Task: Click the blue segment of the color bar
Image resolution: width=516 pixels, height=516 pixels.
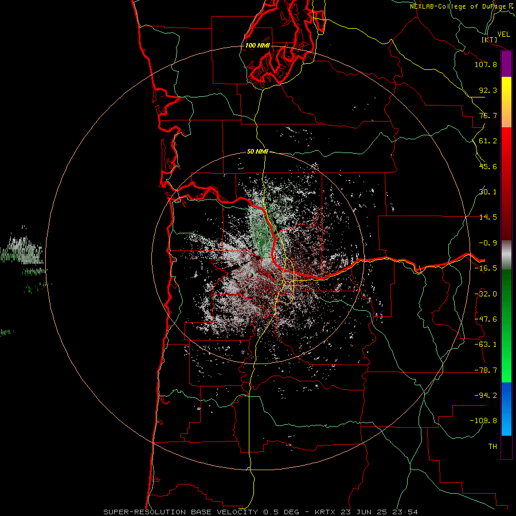Action: pos(506,409)
